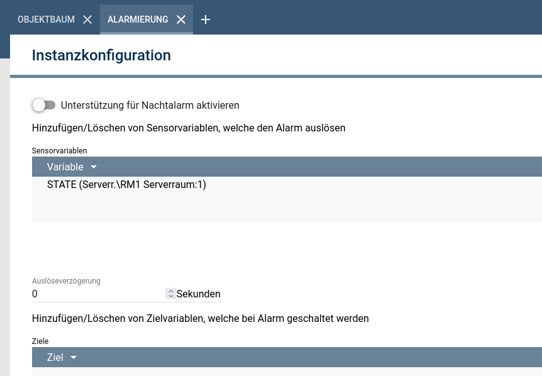Select the ALARMIERUNG tab

(x=138, y=19)
